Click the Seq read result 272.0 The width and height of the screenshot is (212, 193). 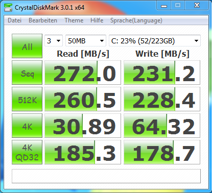coord(83,73)
